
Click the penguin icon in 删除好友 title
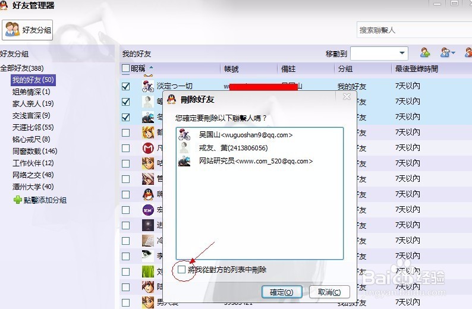point(171,99)
